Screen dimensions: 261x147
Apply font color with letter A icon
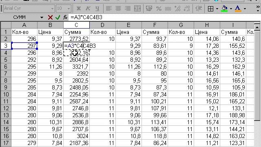[238, 9]
